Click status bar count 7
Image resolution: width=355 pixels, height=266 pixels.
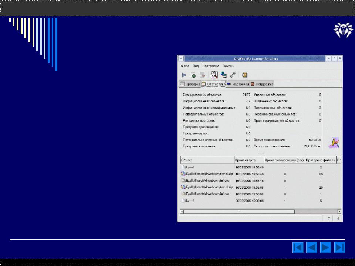click(329, 219)
